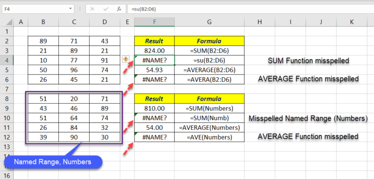Click cell B2 containing 89
Viewport: 374px width, 179px height.
43,41
